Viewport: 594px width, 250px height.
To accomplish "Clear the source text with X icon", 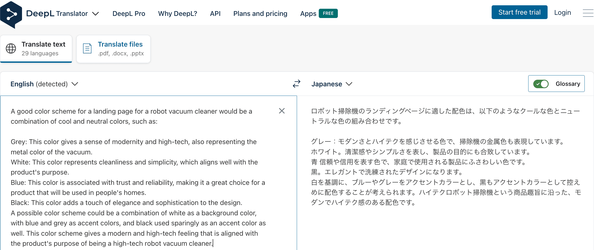I will pos(282,111).
